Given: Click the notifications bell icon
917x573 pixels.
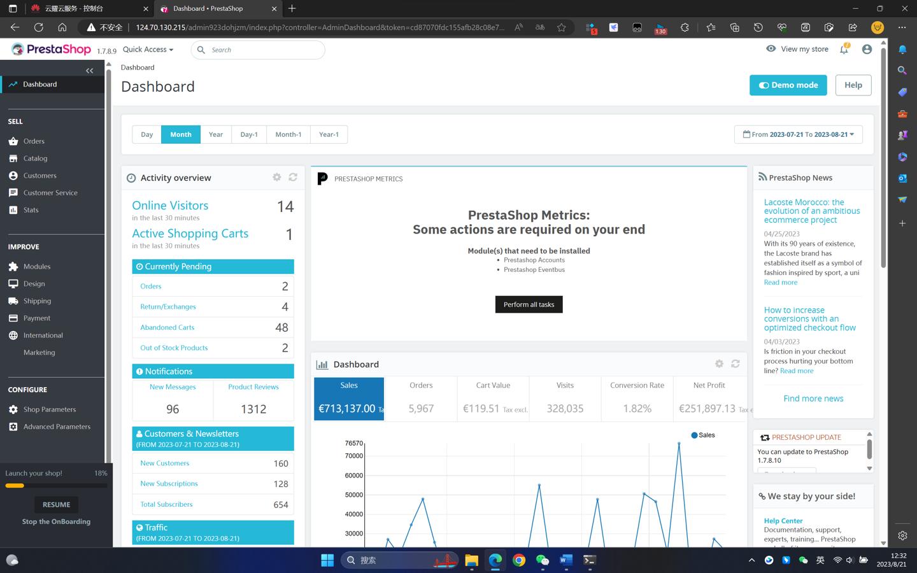Looking at the screenshot, I should (844, 50).
